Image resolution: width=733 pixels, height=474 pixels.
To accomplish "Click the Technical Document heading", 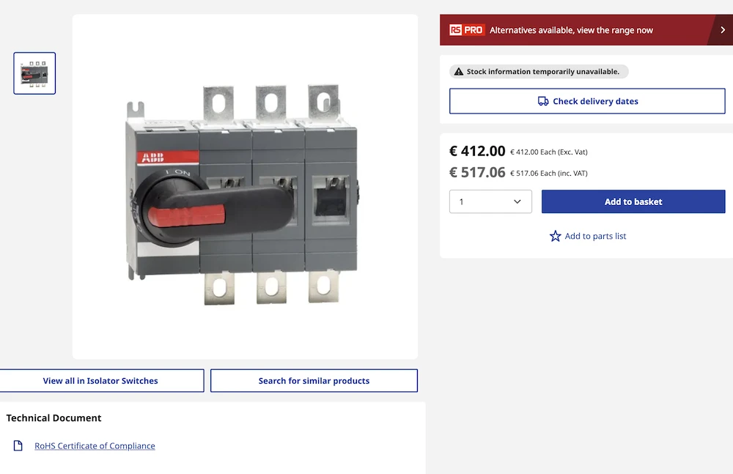I will pos(54,418).
